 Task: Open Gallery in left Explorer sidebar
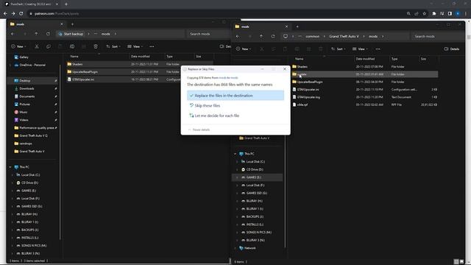pyautogui.click(x=21, y=57)
